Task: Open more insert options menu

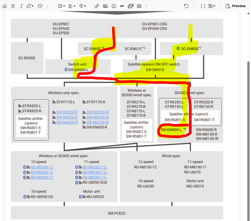Action: click(146, 6)
